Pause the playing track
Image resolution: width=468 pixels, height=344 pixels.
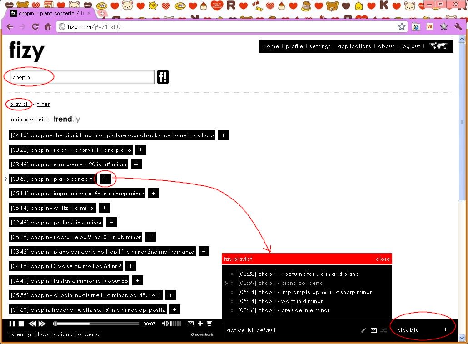(12, 324)
